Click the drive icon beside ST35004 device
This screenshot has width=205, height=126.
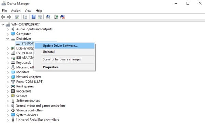18,44
